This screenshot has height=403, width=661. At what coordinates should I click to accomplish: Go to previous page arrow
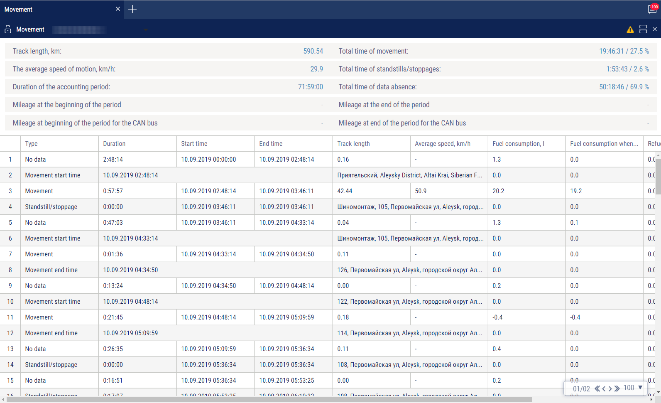604,388
